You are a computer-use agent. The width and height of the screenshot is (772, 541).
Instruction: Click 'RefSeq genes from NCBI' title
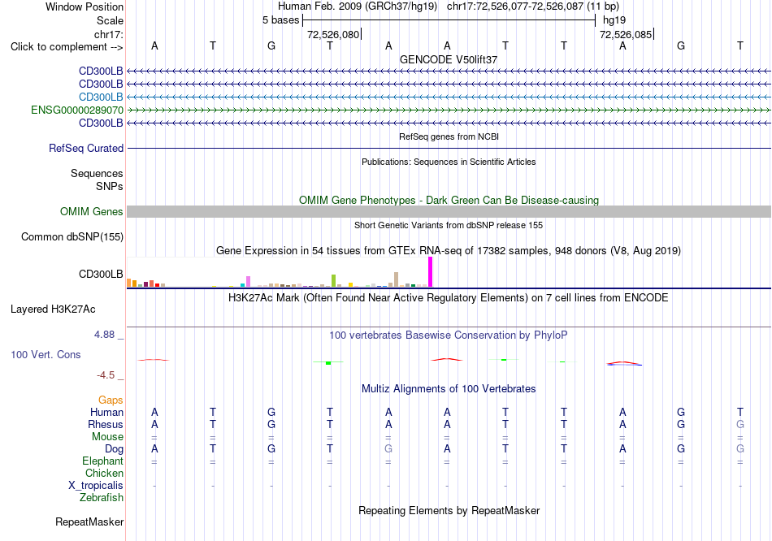pyautogui.click(x=449, y=136)
